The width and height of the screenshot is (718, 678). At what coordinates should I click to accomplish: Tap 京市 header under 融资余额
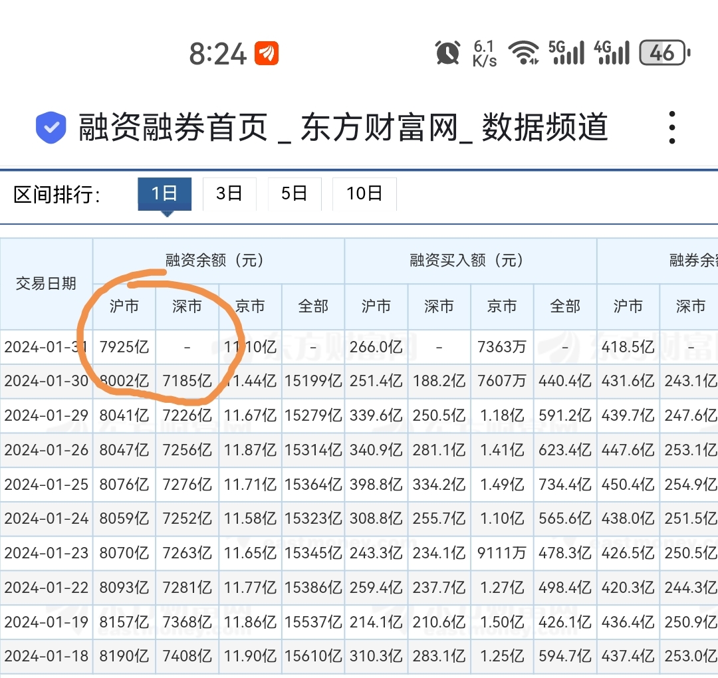(x=250, y=306)
